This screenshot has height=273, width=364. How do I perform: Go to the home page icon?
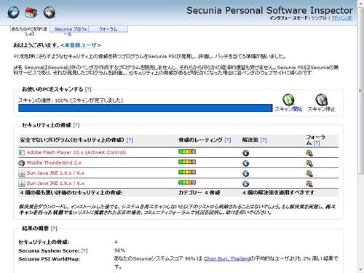[x=31, y=12]
